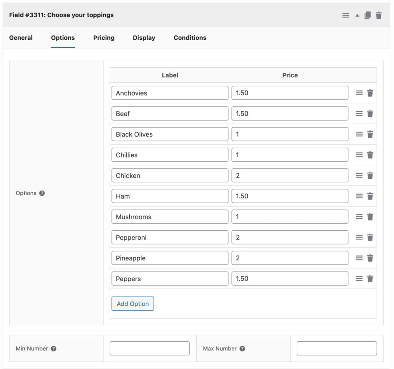Click the Black Olives label field
394x369 pixels.
point(170,134)
